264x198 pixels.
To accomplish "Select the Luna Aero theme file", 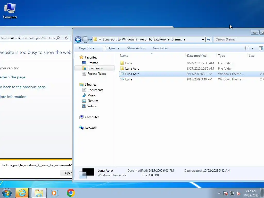I will point(192,74).
